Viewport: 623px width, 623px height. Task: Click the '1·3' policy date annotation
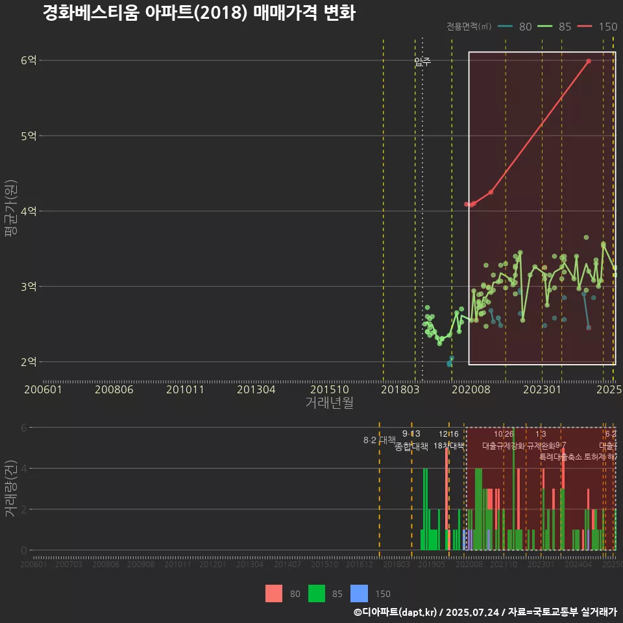[541, 434]
